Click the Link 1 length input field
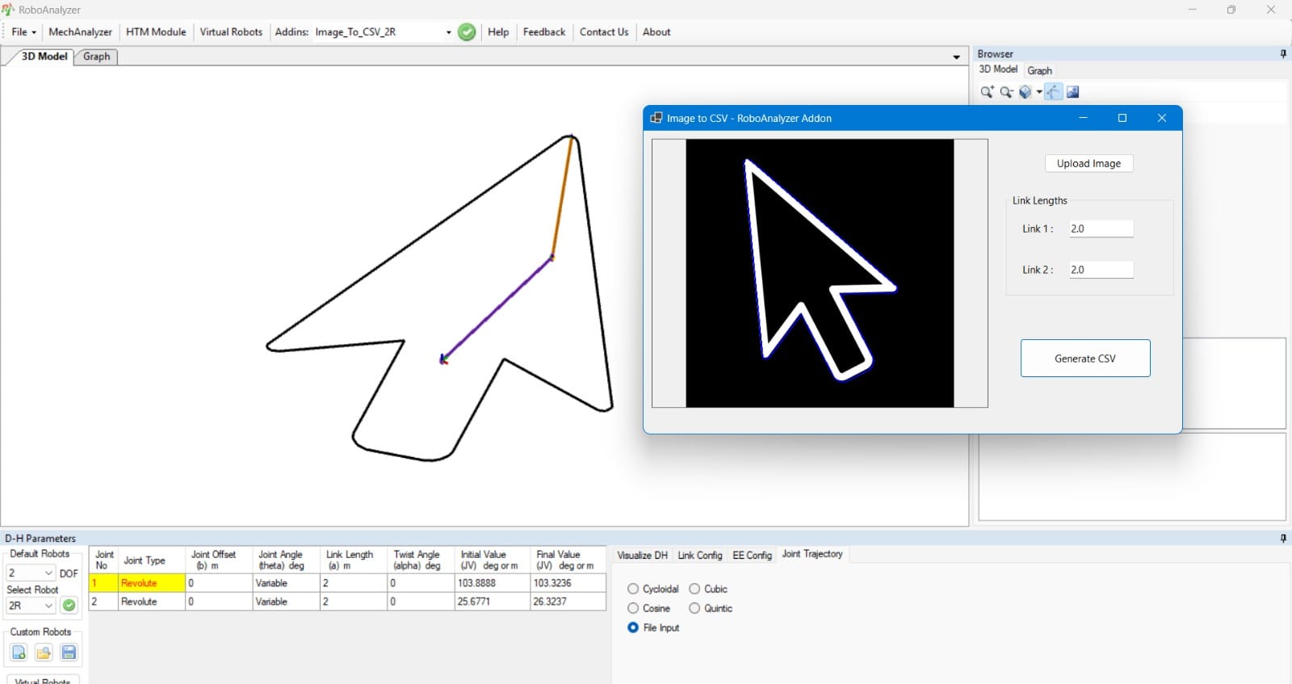This screenshot has width=1292, height=684. coord(1101,229)
